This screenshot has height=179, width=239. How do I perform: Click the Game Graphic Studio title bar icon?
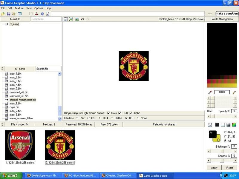click(x=2, y=3)
